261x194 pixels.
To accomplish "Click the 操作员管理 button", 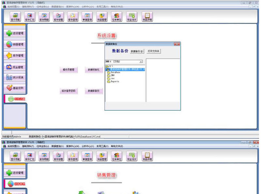I will tap(69, 70).
